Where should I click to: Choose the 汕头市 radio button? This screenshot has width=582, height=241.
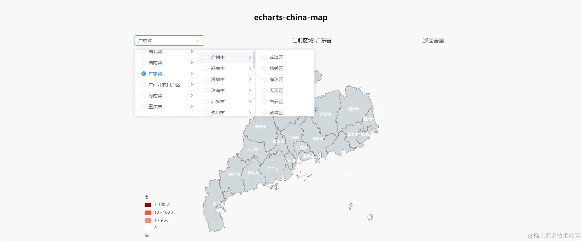(206, 102)
